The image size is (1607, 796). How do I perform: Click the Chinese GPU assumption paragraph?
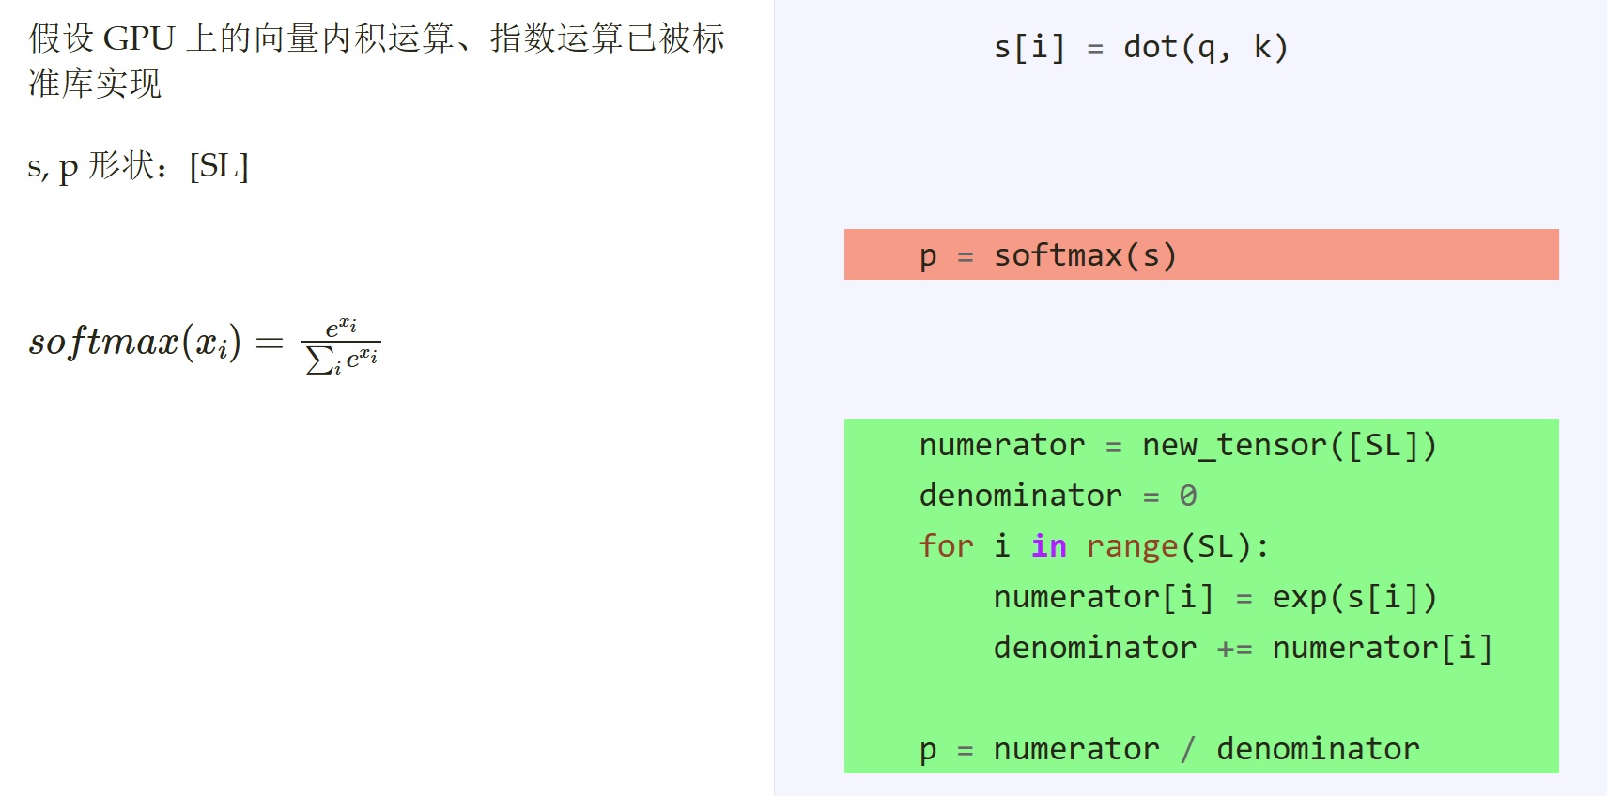coord(377,61)
